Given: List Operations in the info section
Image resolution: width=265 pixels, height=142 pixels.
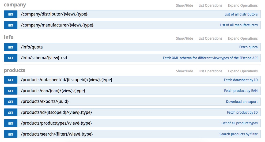Looking at the screenshot, I should pyautogui.click(x=210, y=38).
